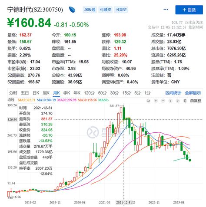Click the MA30:158.56 indicator label
Viewport: 206px width, 207px height.
pos(87,100)
